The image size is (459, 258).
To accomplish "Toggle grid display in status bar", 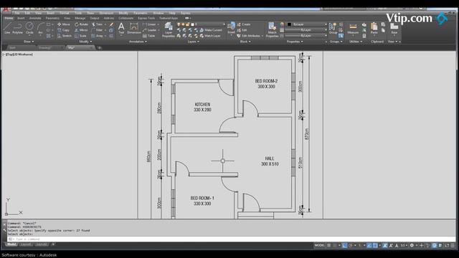I will click(x=329, y=245).
